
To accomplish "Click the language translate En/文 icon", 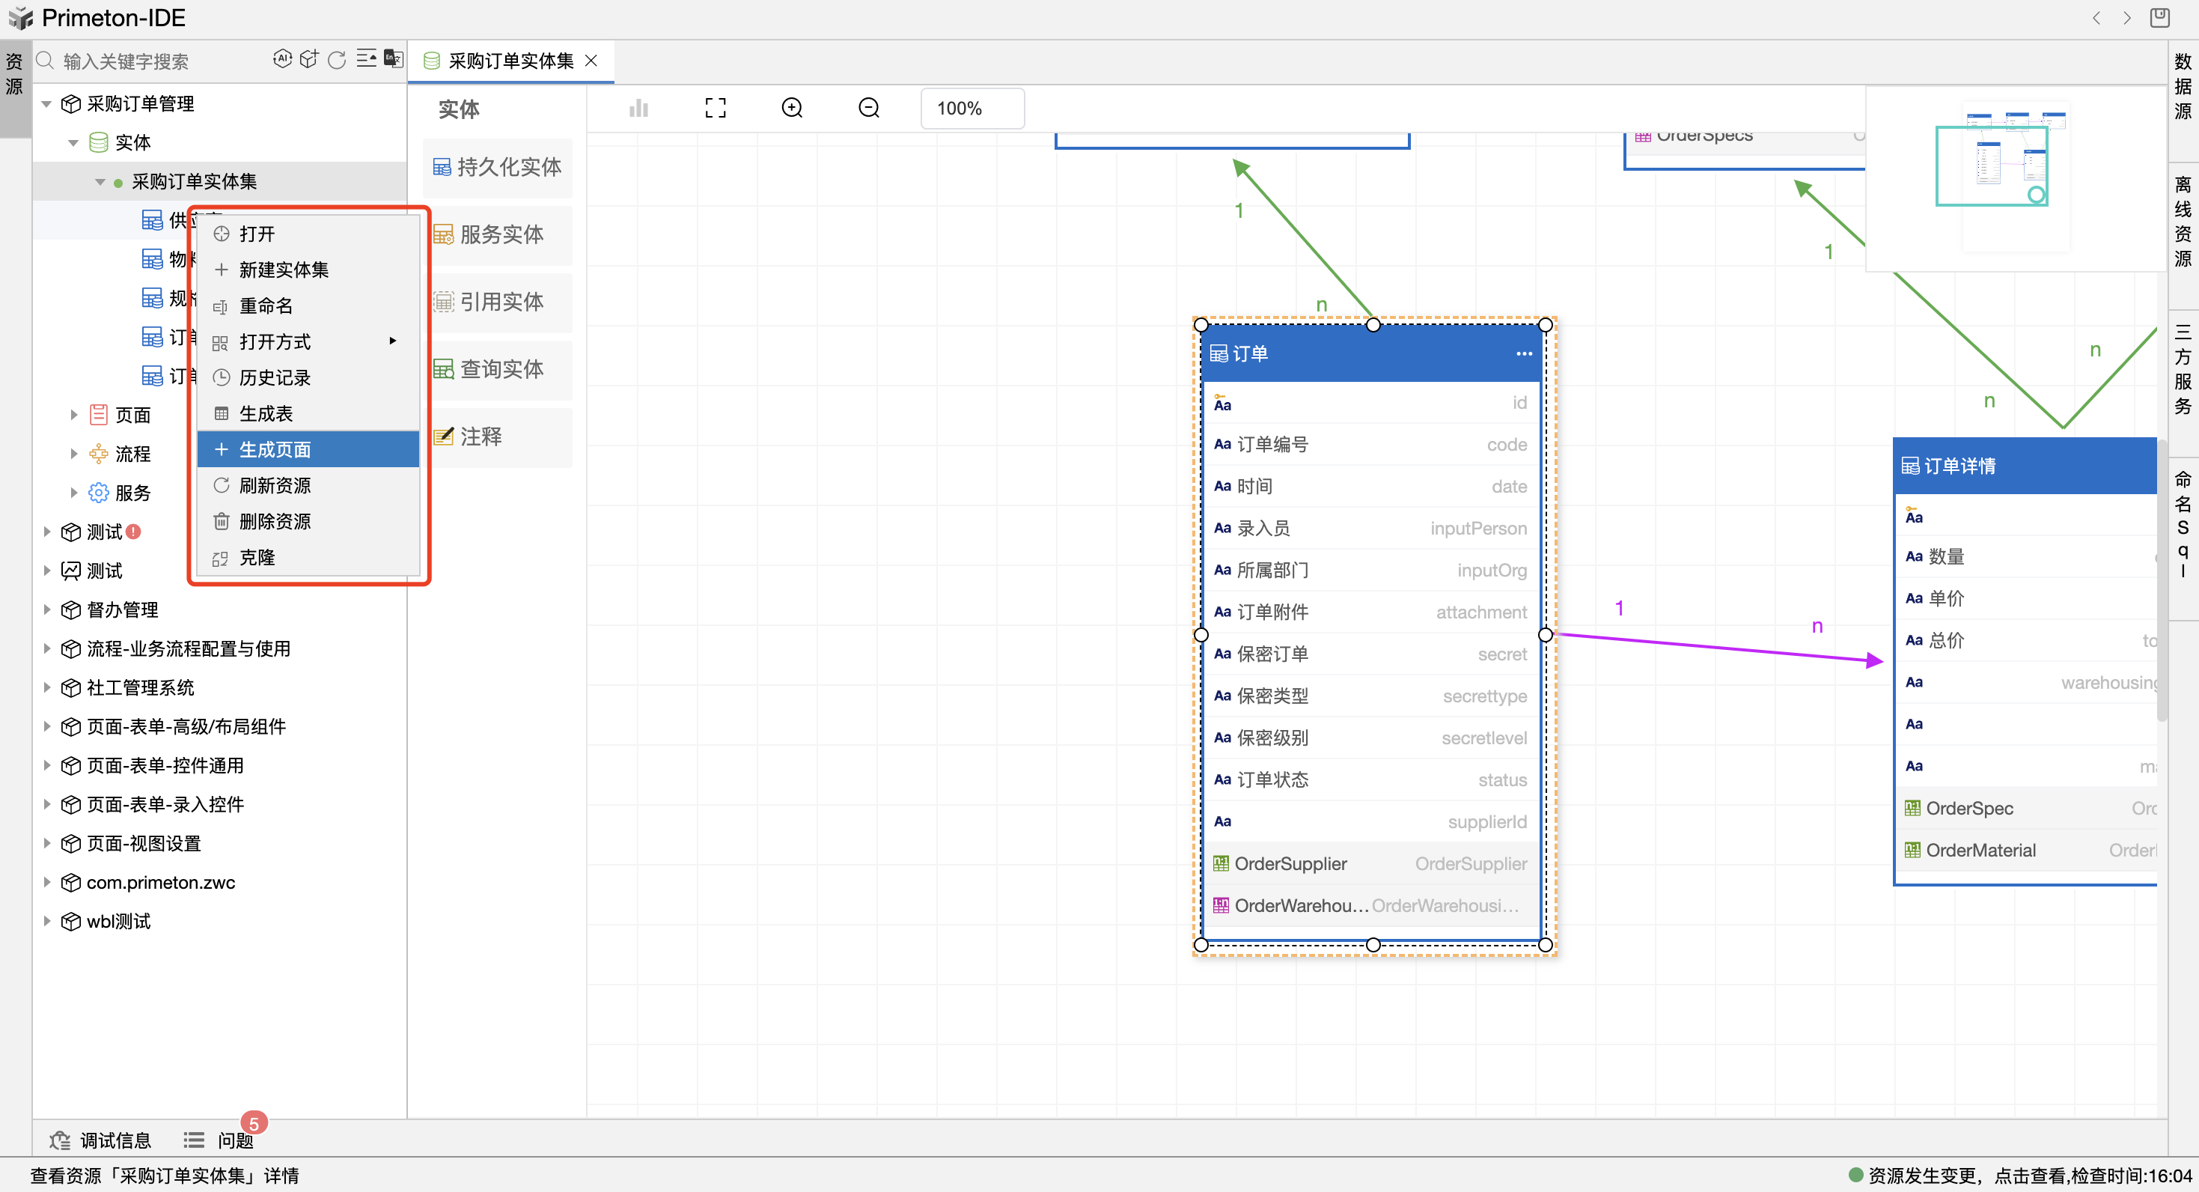I will pos(393,59).
